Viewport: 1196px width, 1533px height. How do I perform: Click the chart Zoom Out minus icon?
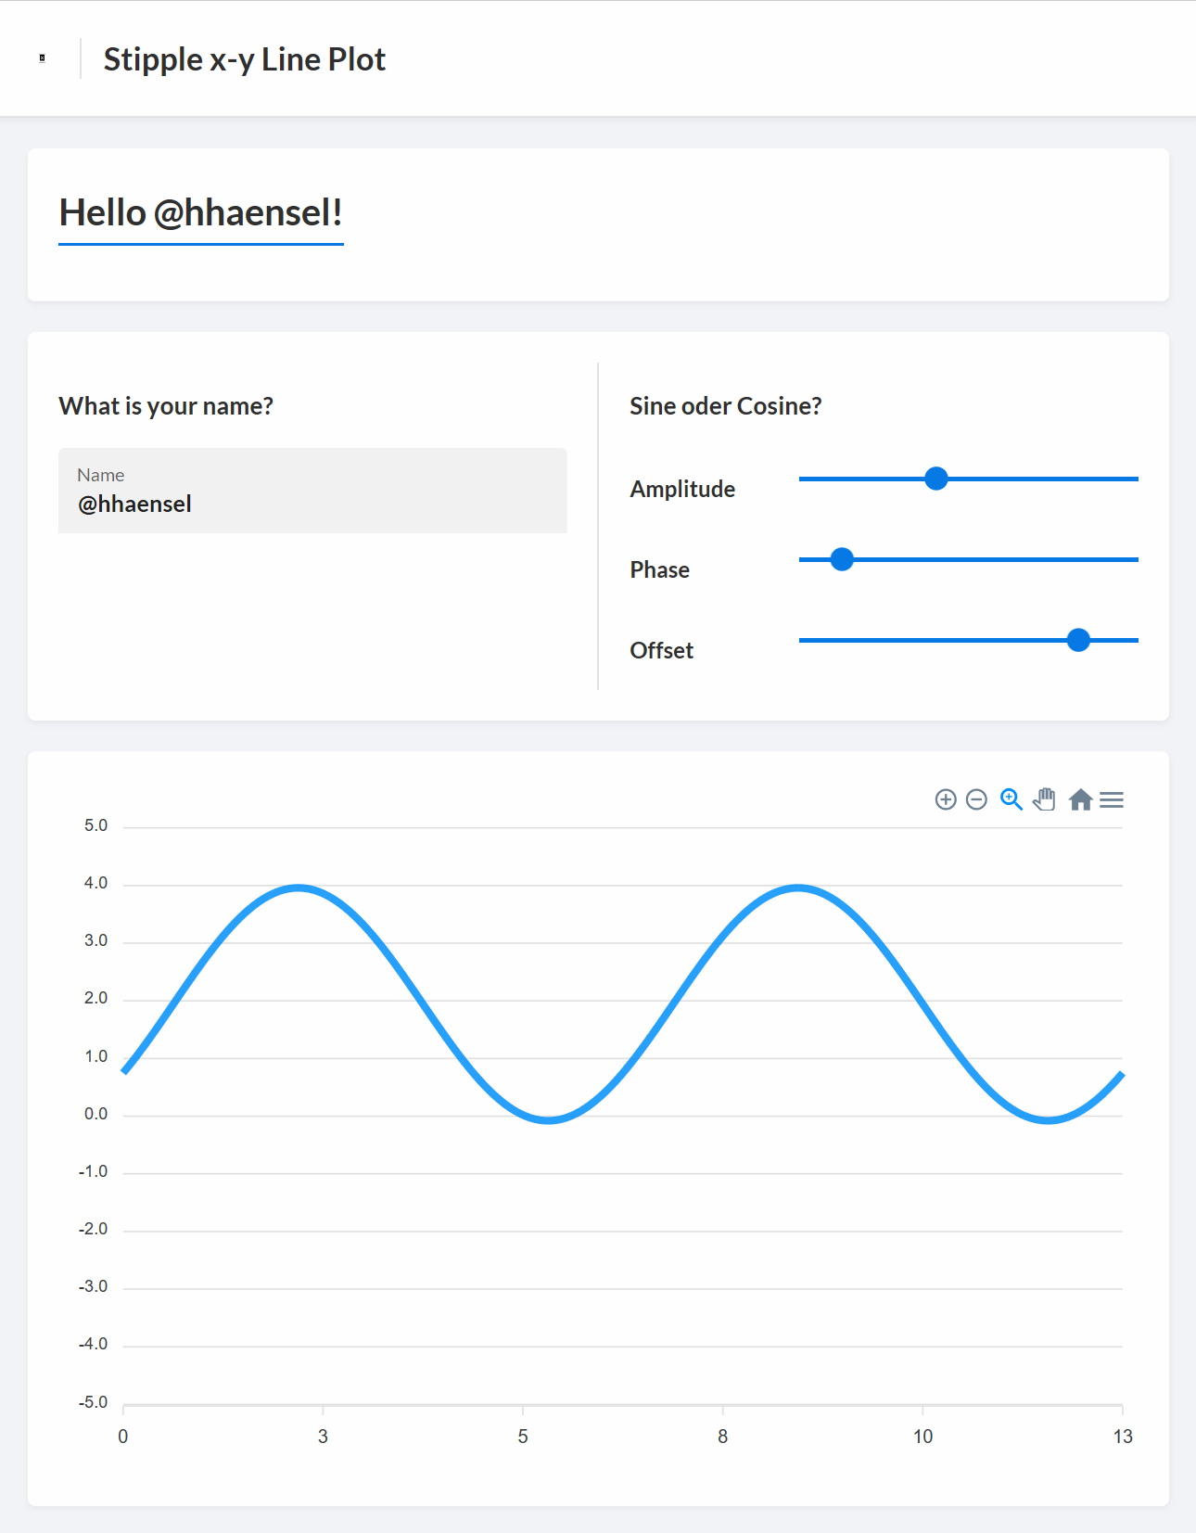(976, 799)
